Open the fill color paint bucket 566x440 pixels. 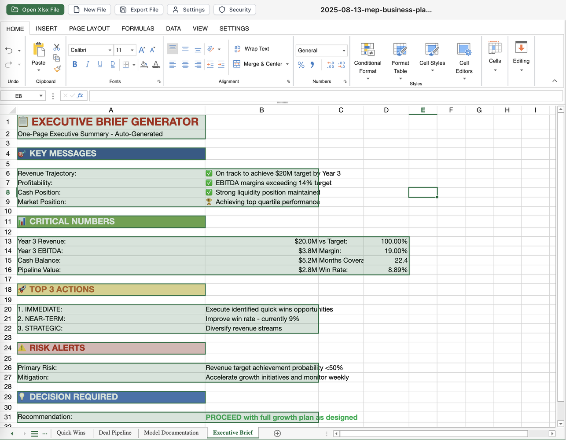pyautogui.click(x=144, y=65)
